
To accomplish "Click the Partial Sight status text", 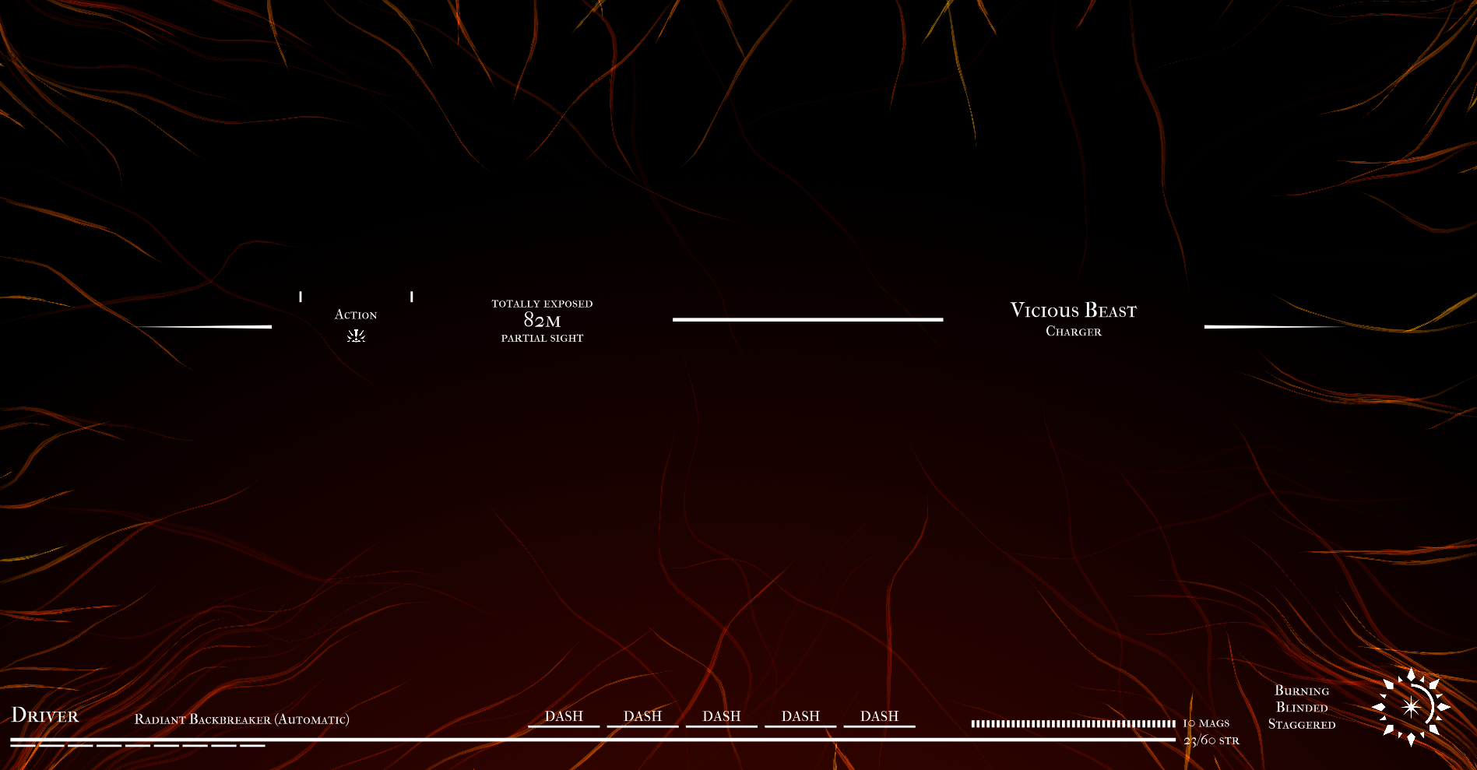I will point(542,338).
